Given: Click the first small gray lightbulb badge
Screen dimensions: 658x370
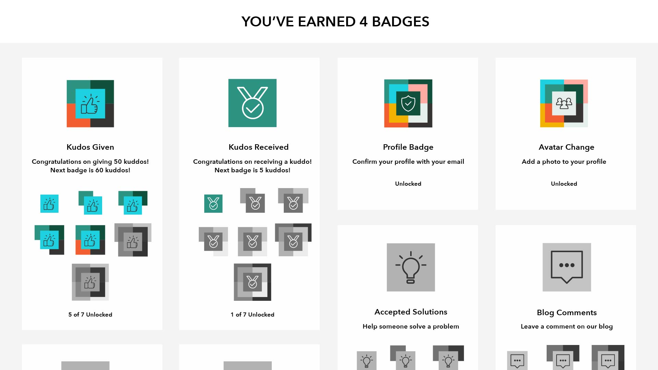Looking at the screenshot, I should (x=366, y=361).
